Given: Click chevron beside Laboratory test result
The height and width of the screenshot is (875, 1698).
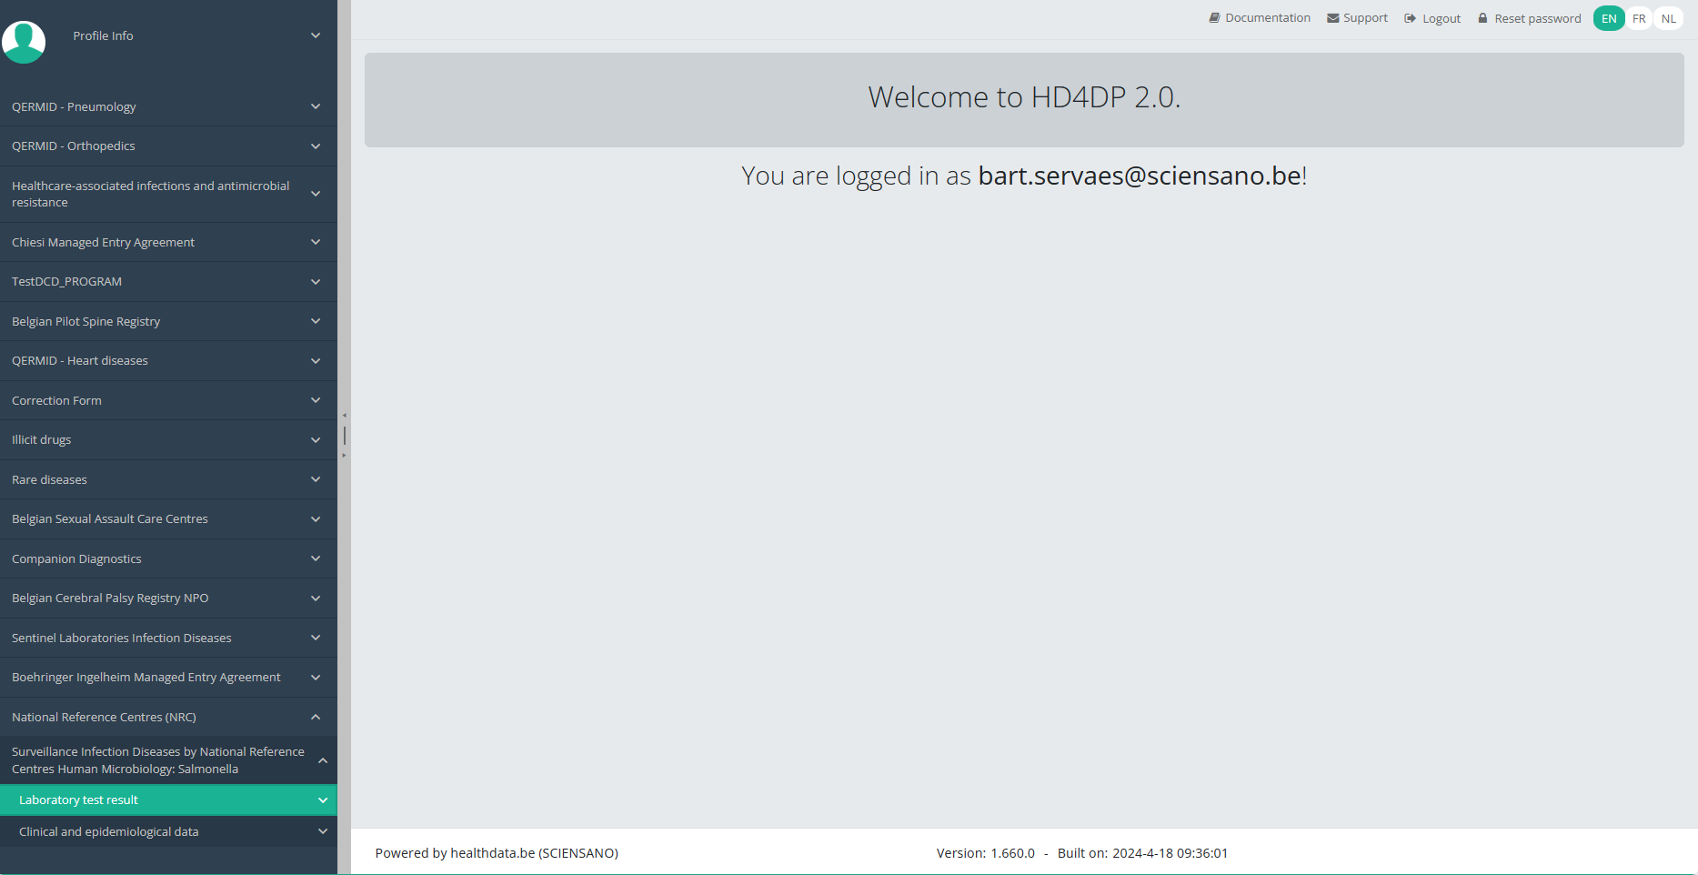Looking at the screenshot, I should pyautogui.click(x=322, y=800).
